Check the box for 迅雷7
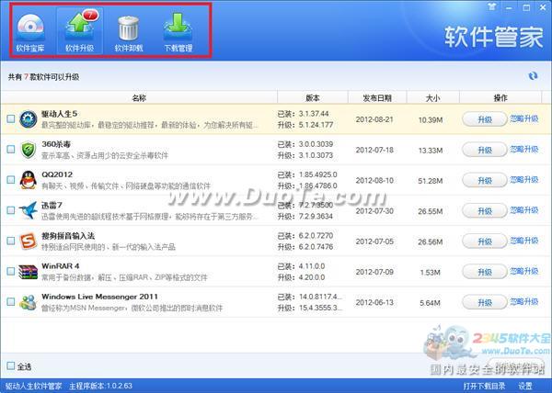 tap(11, 210)
